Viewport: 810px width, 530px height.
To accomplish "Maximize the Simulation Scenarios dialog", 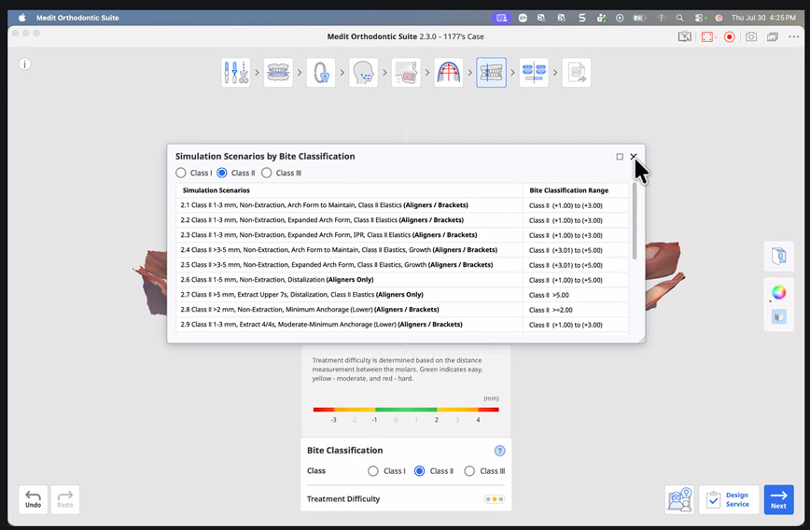I will (x=620, y=157).
